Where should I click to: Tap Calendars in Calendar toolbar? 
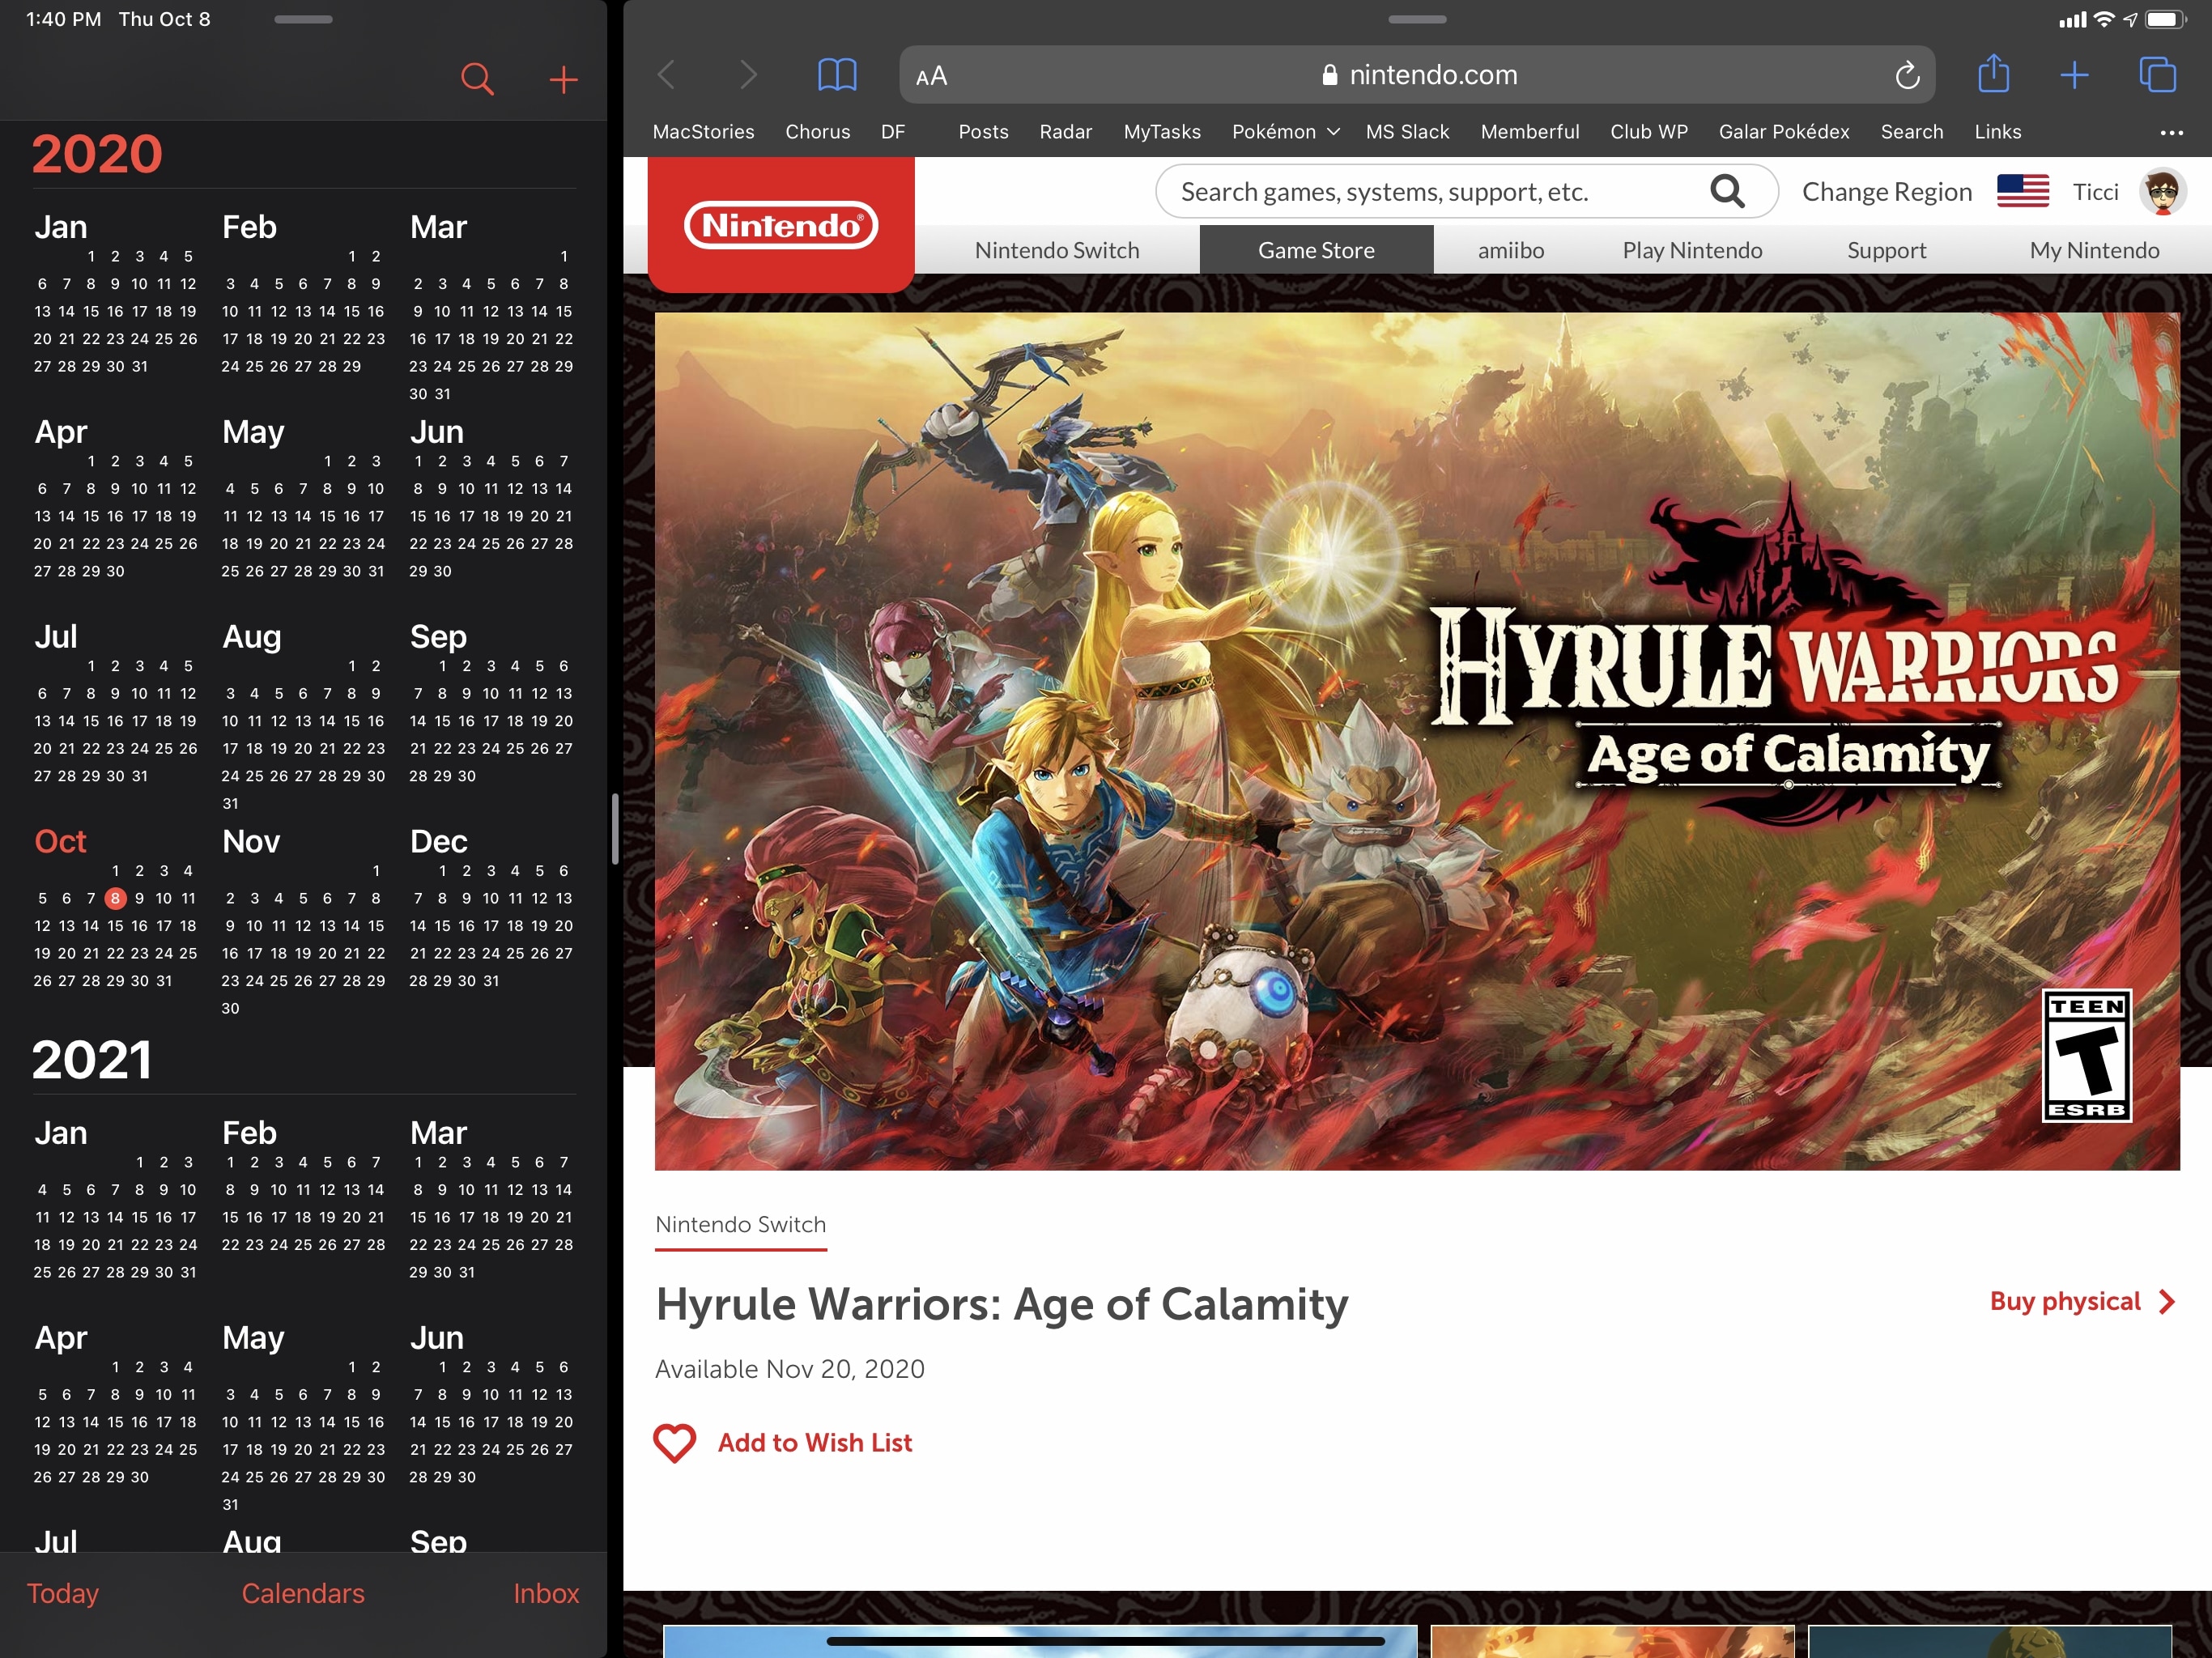(303, 1593)
